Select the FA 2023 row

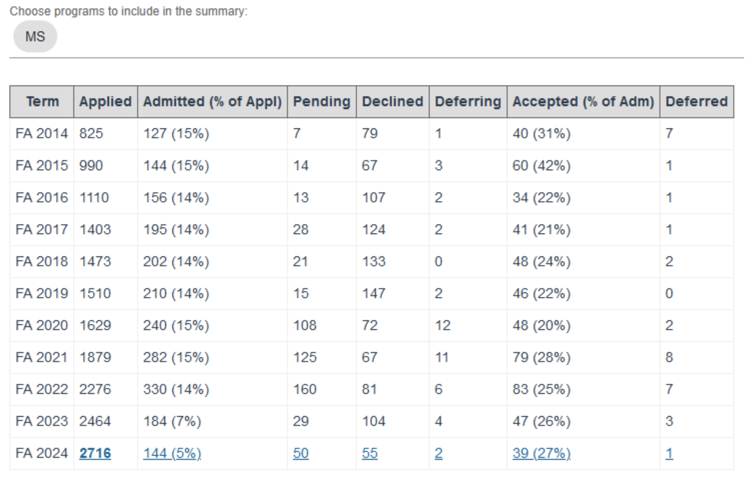42,421
